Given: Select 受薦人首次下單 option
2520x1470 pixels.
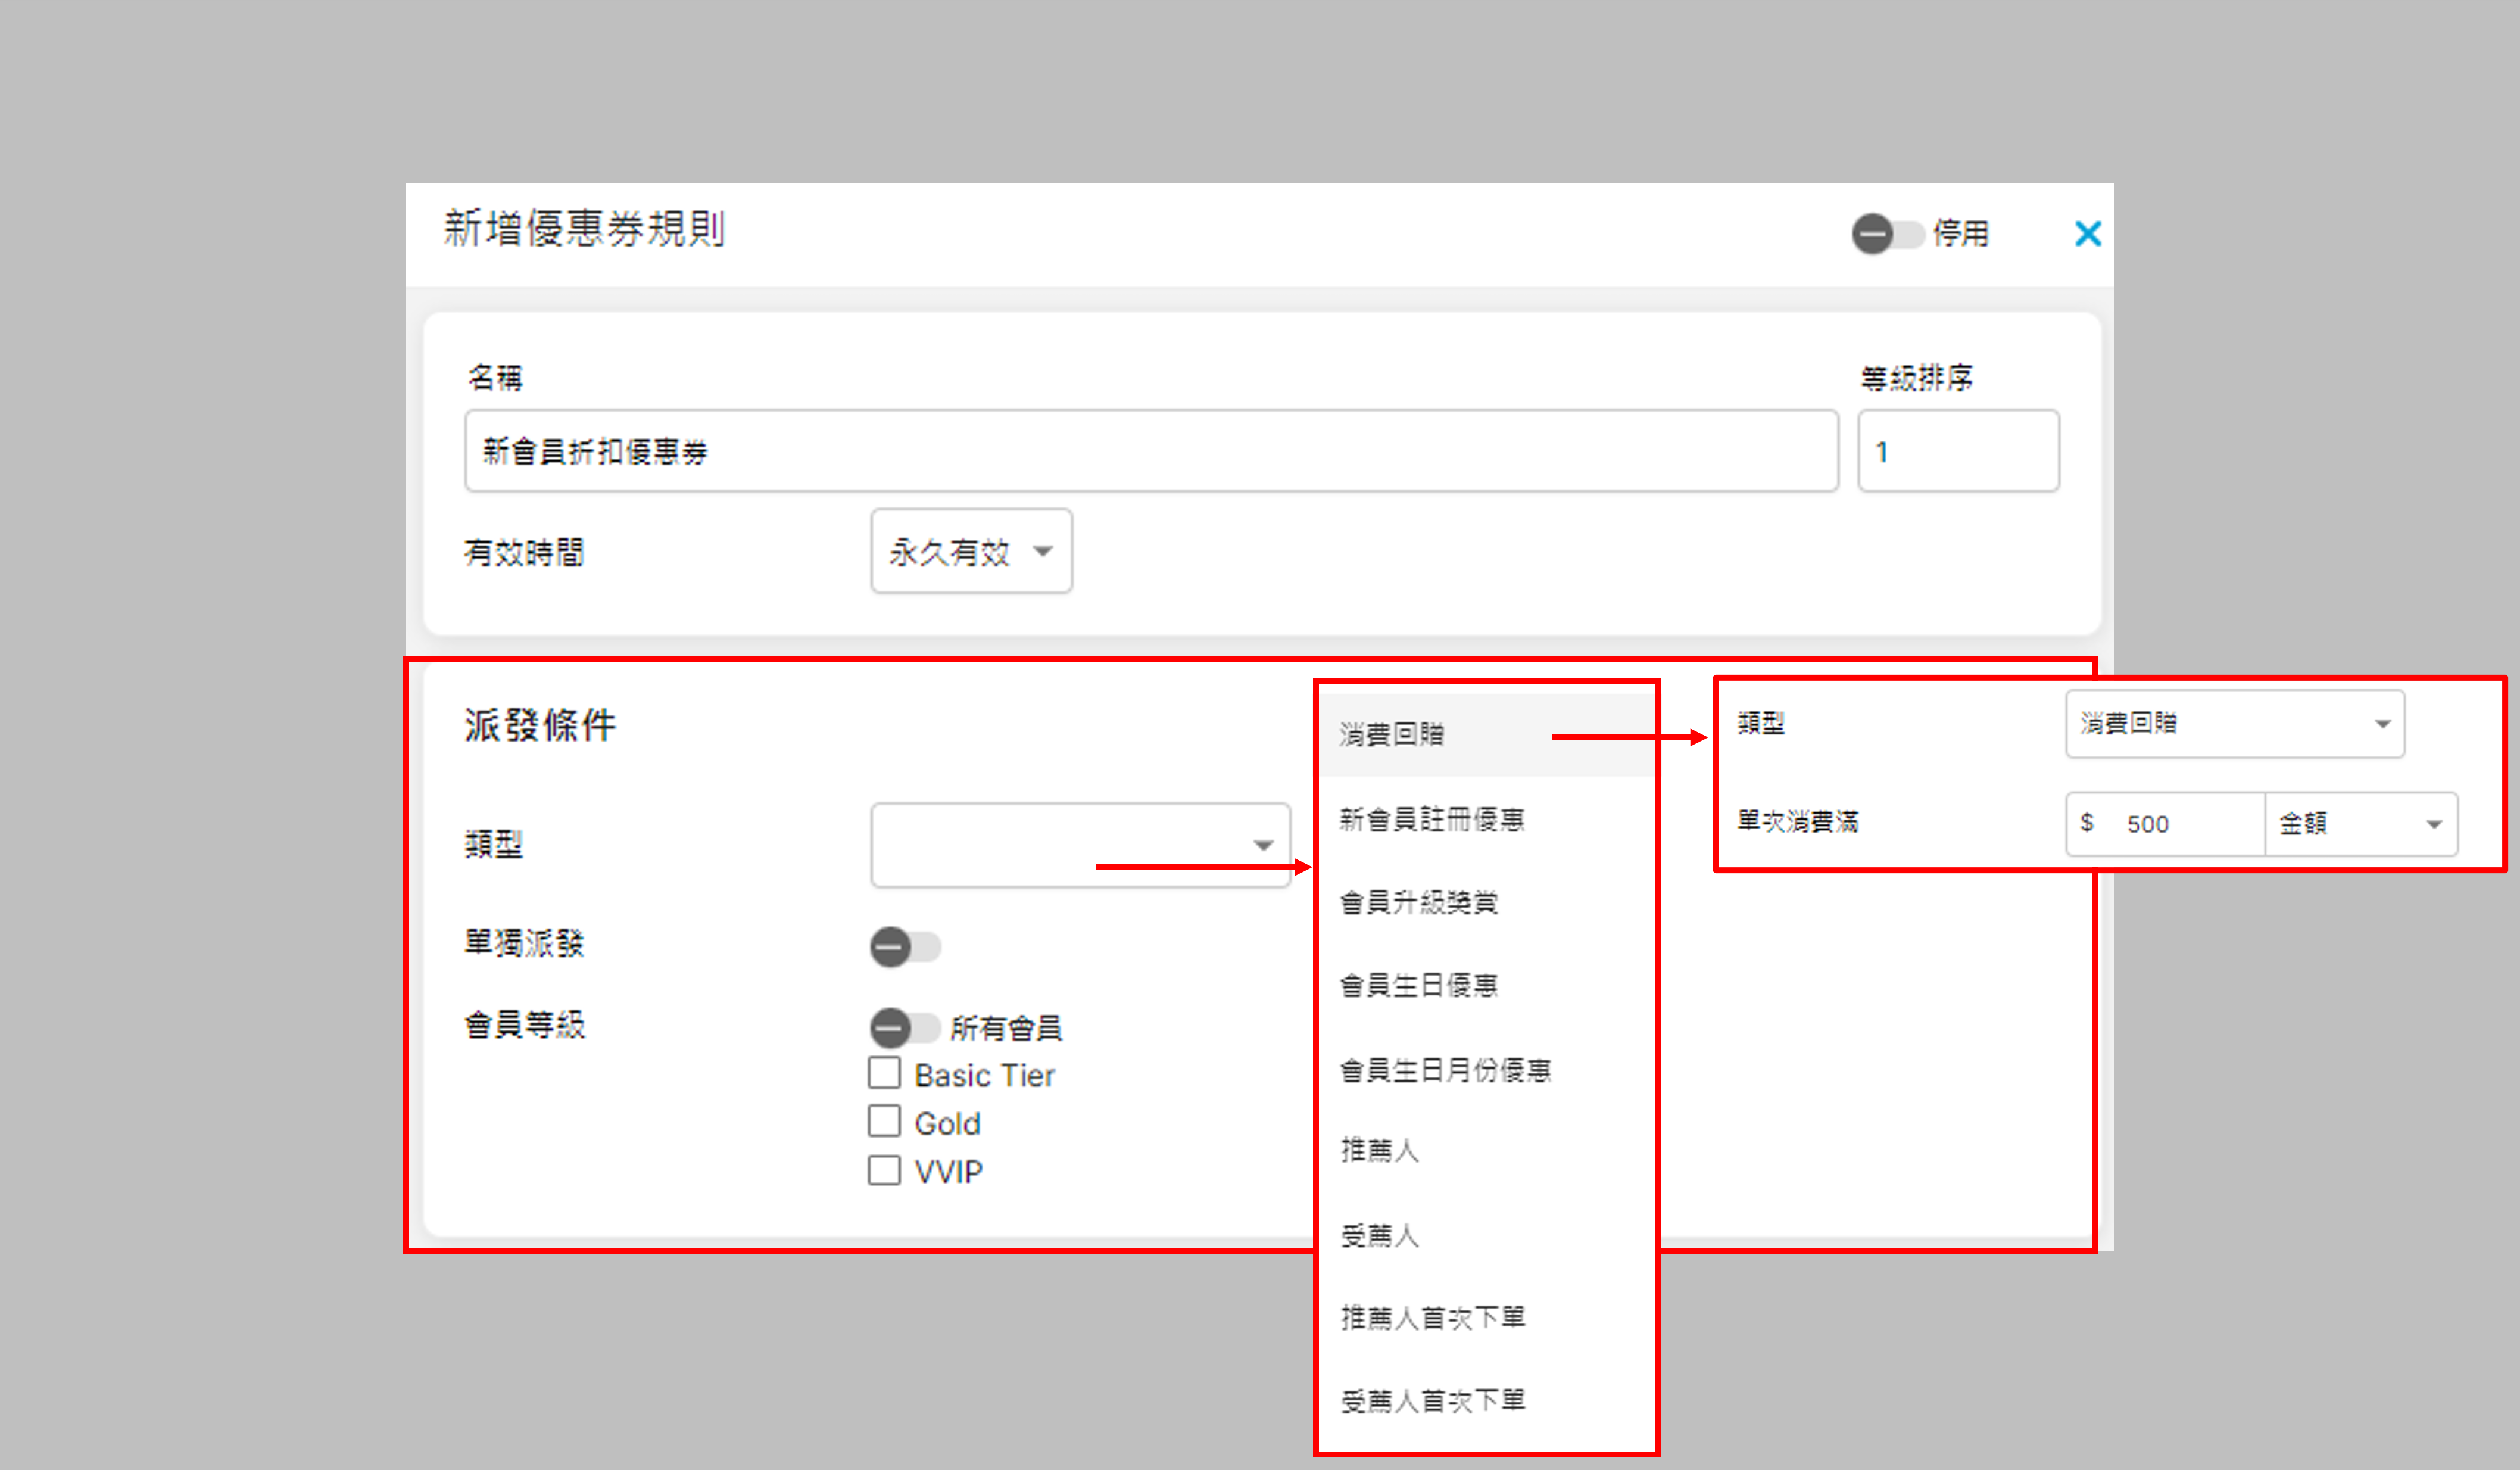Looking at the screenshot, I should click(1432, 1401).
